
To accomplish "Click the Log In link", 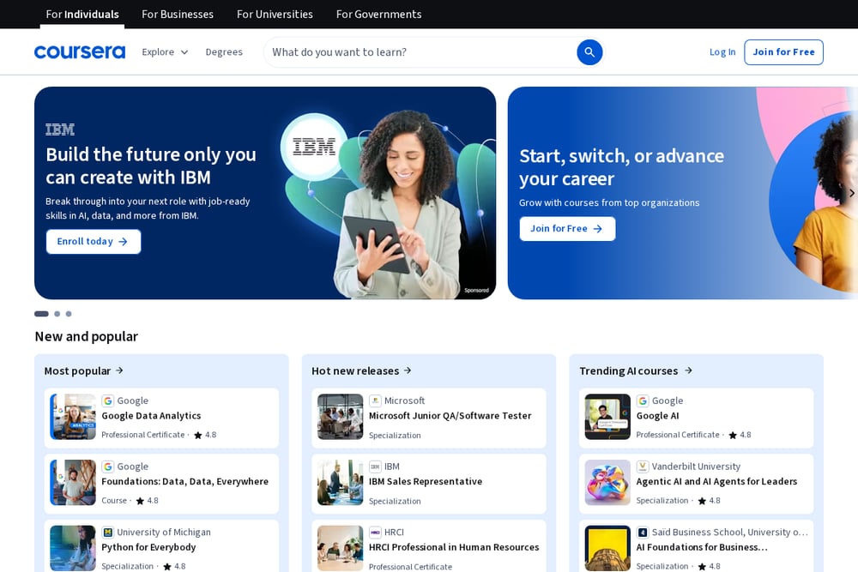I will 722,52.
